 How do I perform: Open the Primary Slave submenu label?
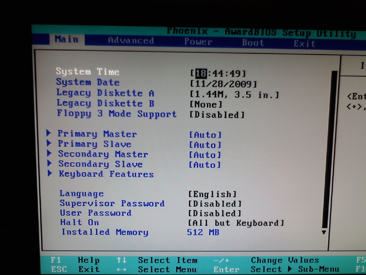click(x=95, y=144)
